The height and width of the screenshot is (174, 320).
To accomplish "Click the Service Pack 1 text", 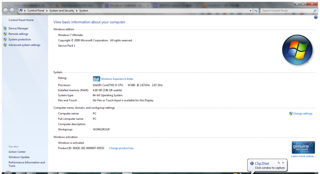I will pyautogui.click(x=66, y=45).
